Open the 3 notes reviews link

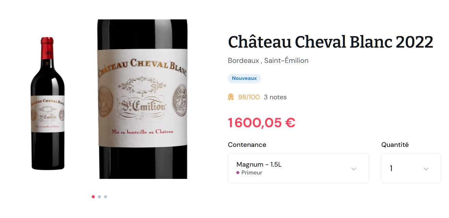[275, 97]
